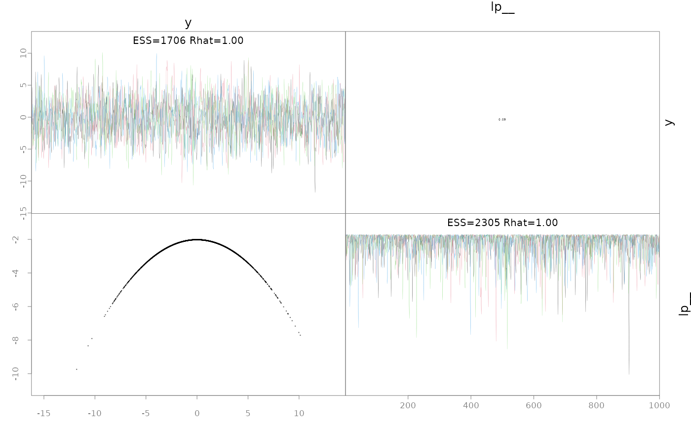Click the -6 tick label on the y-axis
This screenshot has width=691, height=427.
click(16, 307)
